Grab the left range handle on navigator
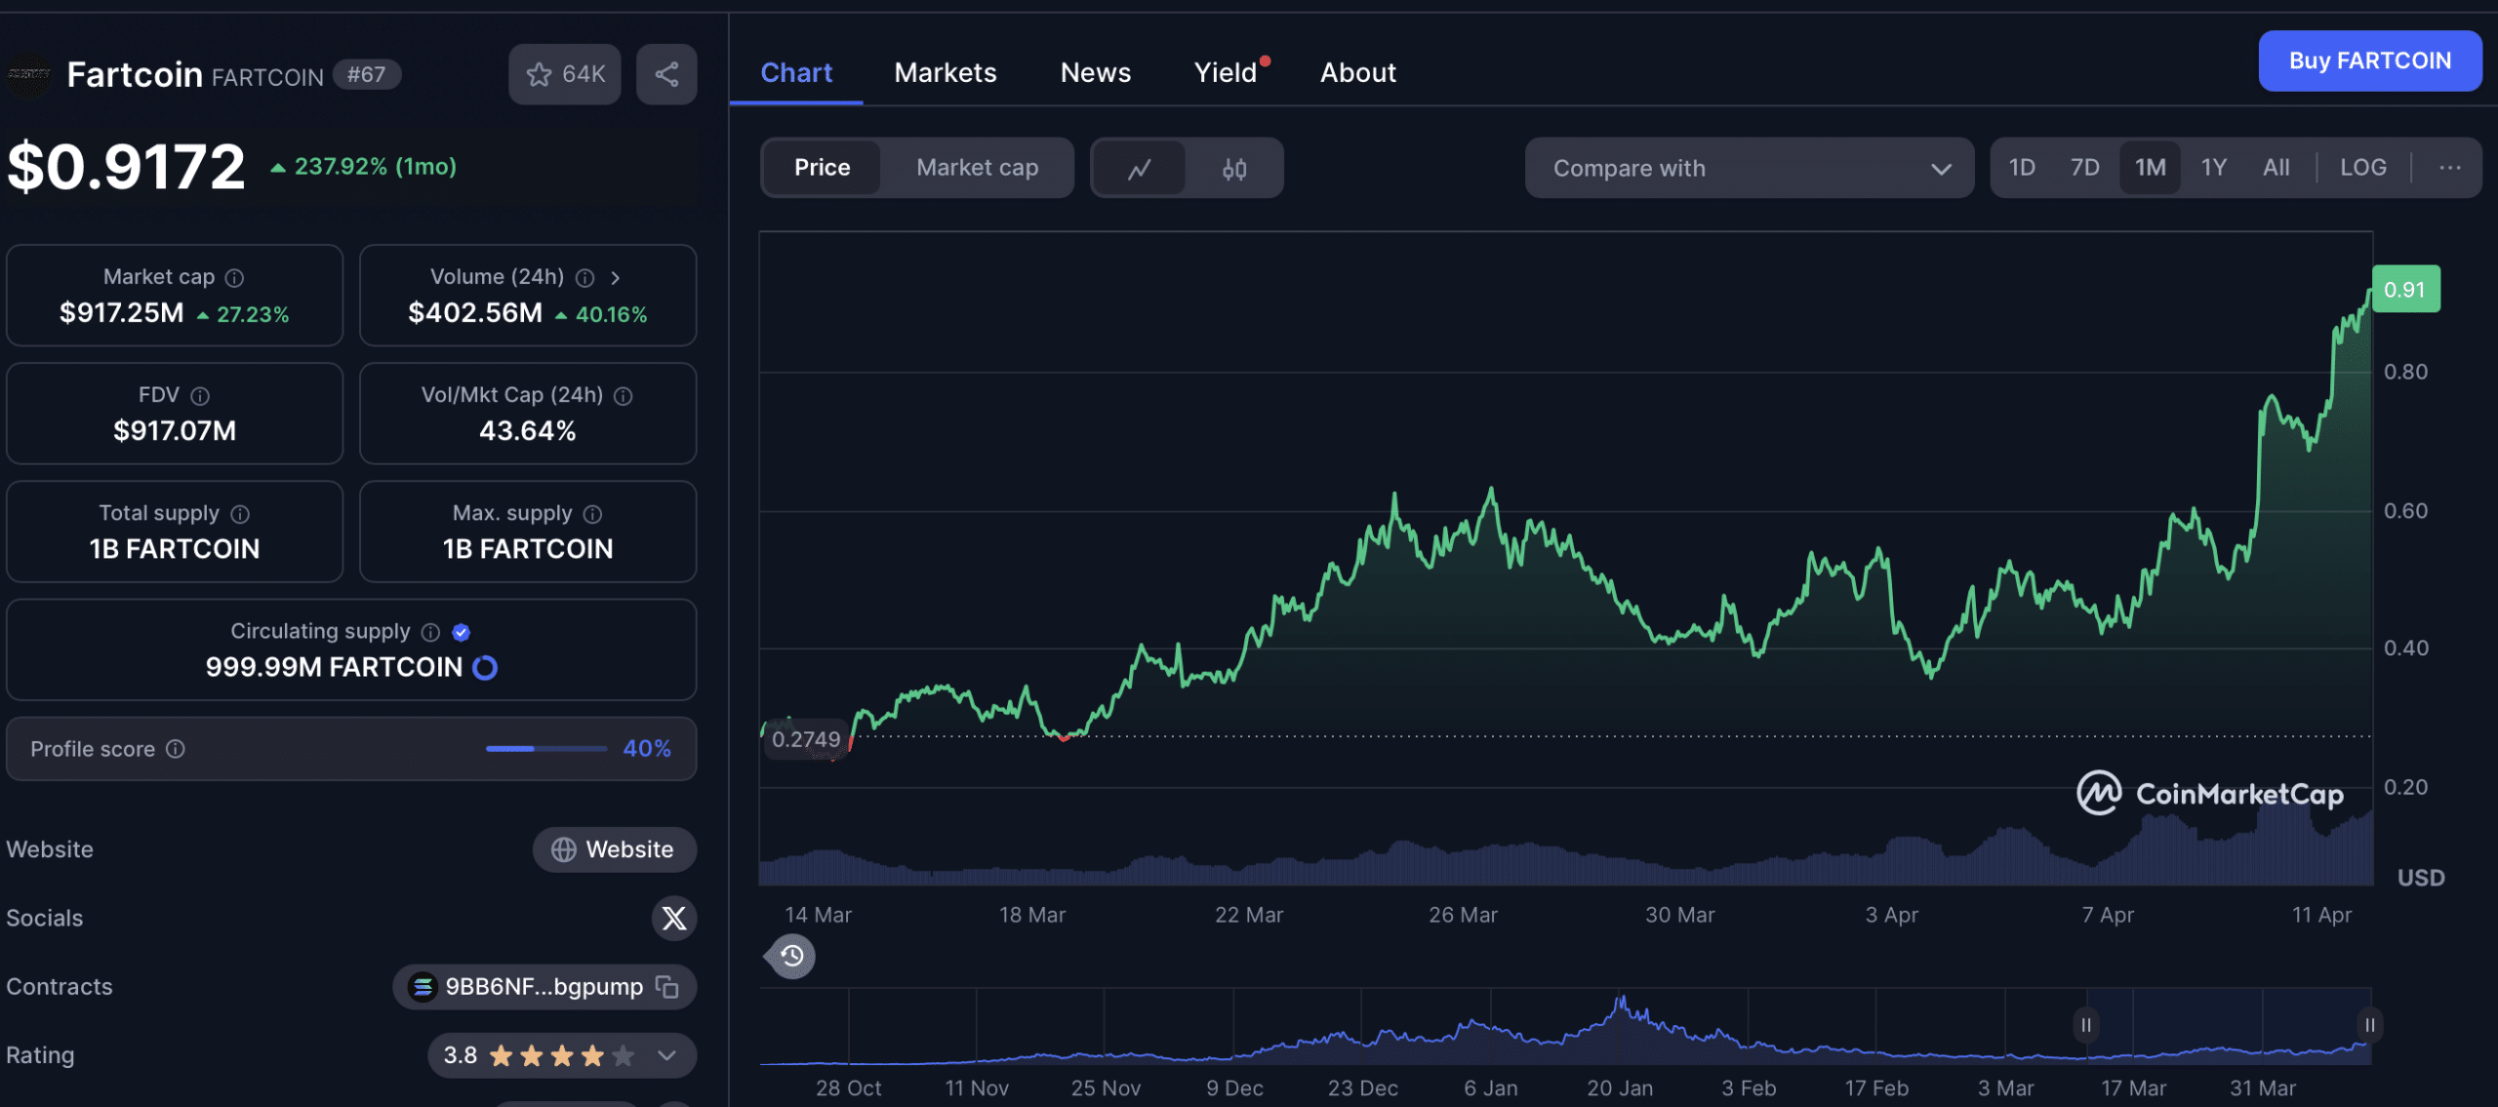Image resolution: width=2498 pixels, height=1107 pixels. (x=2085, y=1025)
